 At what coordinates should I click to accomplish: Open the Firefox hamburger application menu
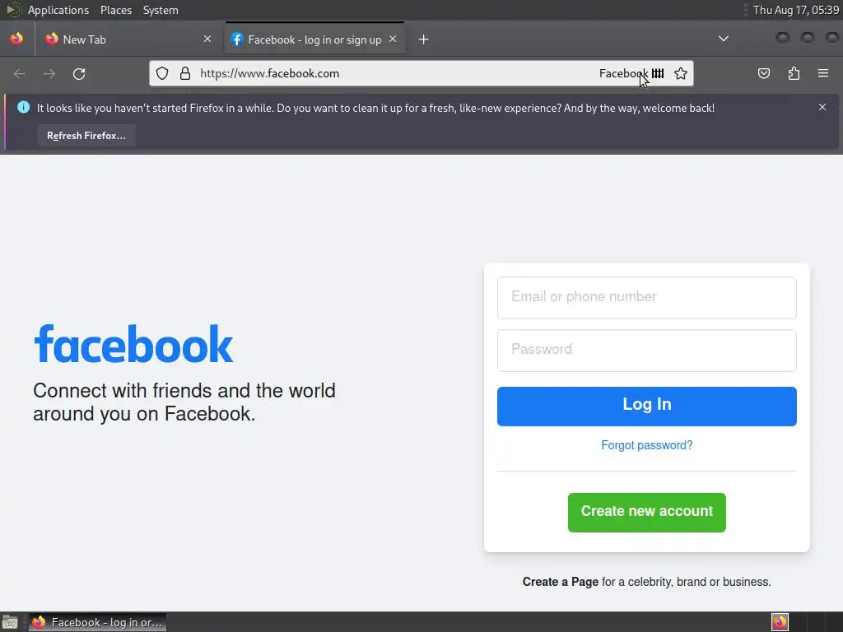(x=823, y=73)
